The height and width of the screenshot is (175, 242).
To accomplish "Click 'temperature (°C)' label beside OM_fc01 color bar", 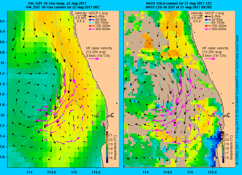I will click(x=115, y=147).
